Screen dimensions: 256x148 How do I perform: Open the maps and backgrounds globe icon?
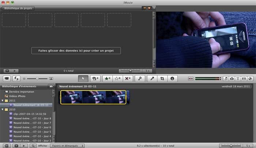pos(250,79)
